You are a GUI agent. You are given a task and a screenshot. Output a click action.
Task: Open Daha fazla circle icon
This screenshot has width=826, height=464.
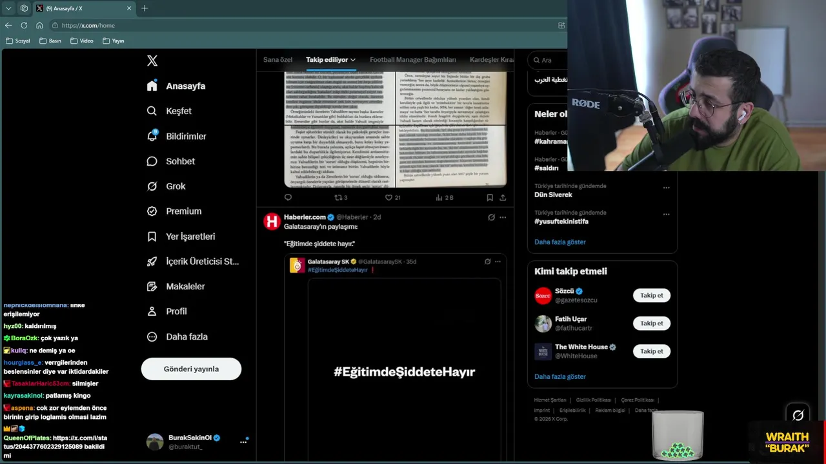coord(152,336)
